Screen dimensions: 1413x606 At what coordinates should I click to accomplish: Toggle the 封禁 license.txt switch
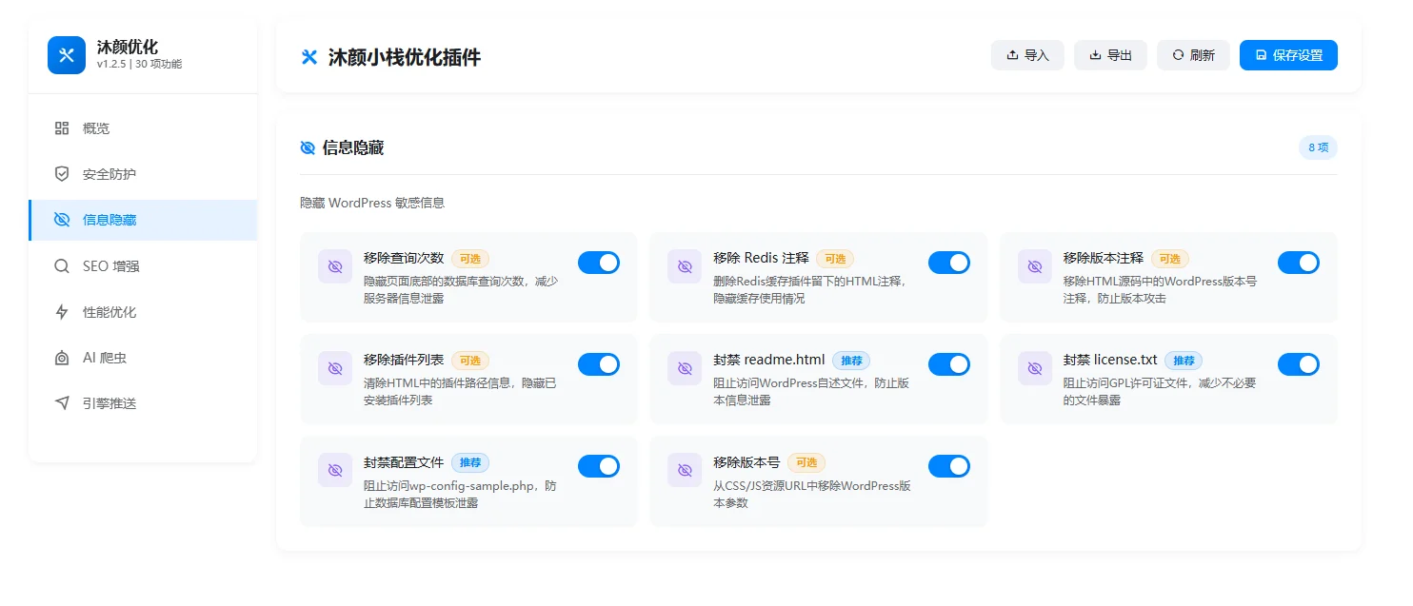[1298, 364]
